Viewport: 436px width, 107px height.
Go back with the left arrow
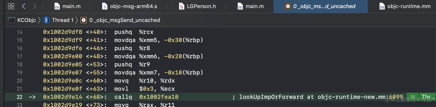(x=24, y=6)
